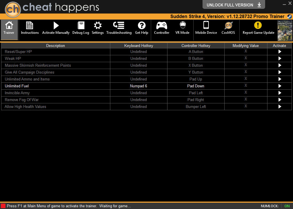Open the Trainer home tab

click(9, 29)
